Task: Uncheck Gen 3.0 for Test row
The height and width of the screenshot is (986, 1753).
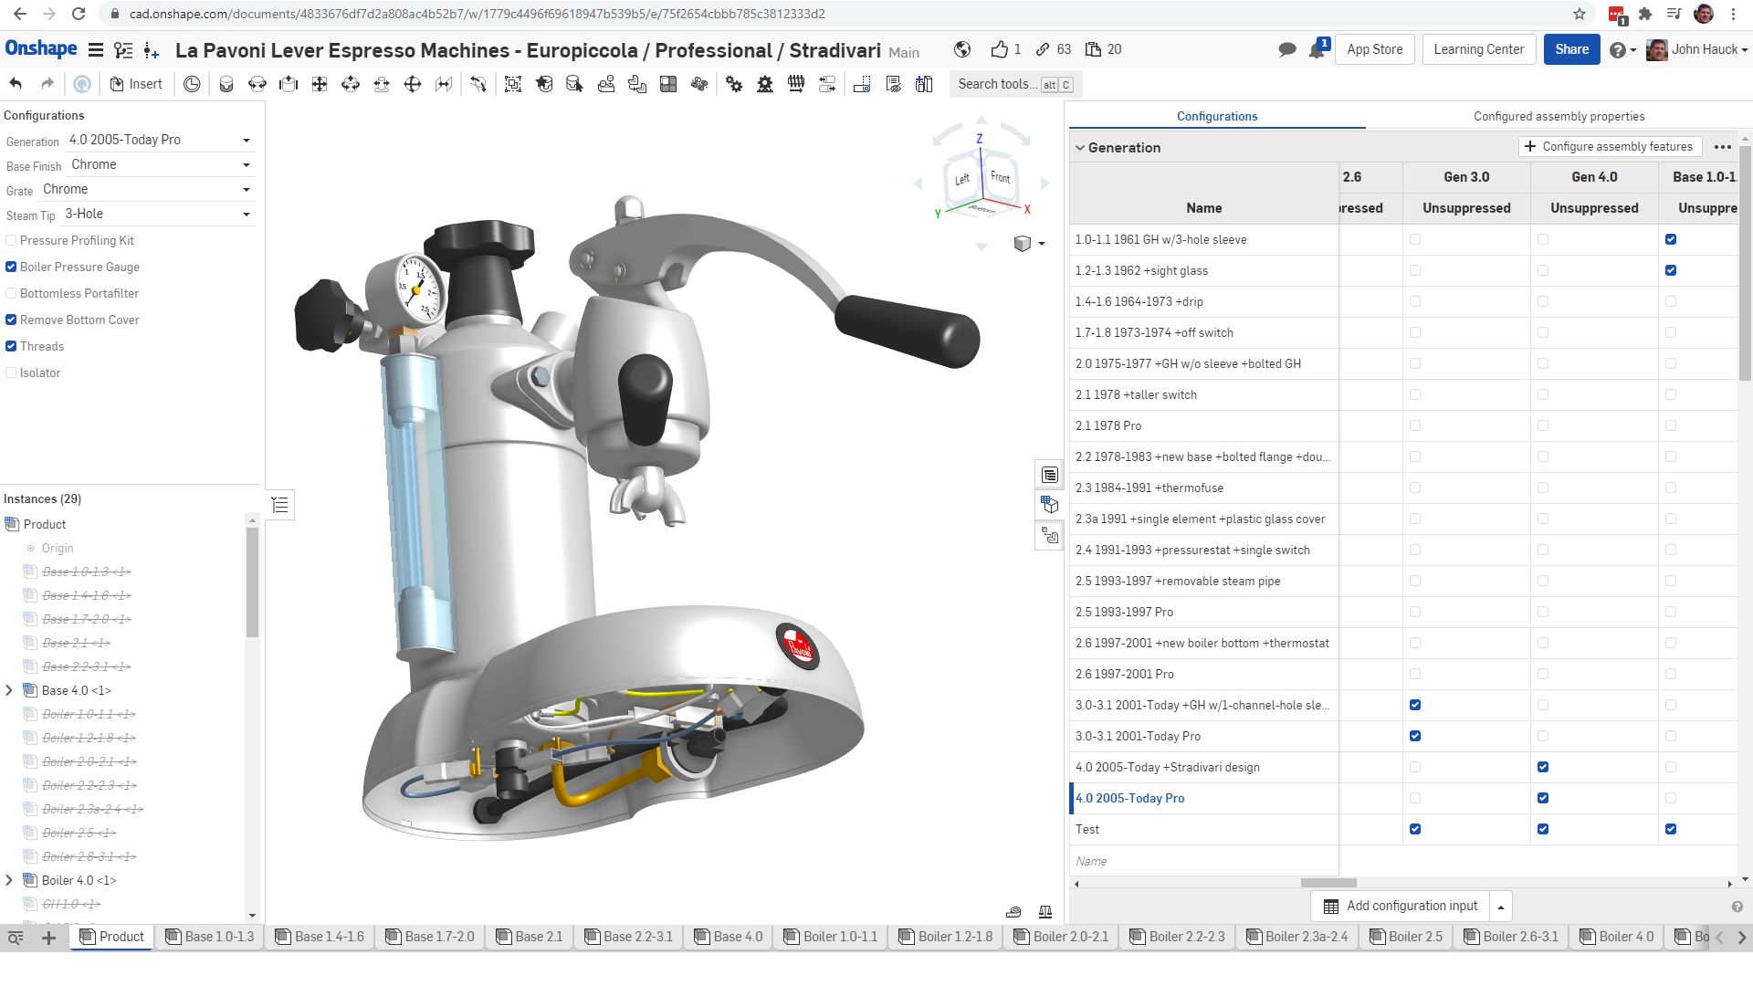Action: [1415, 829]
